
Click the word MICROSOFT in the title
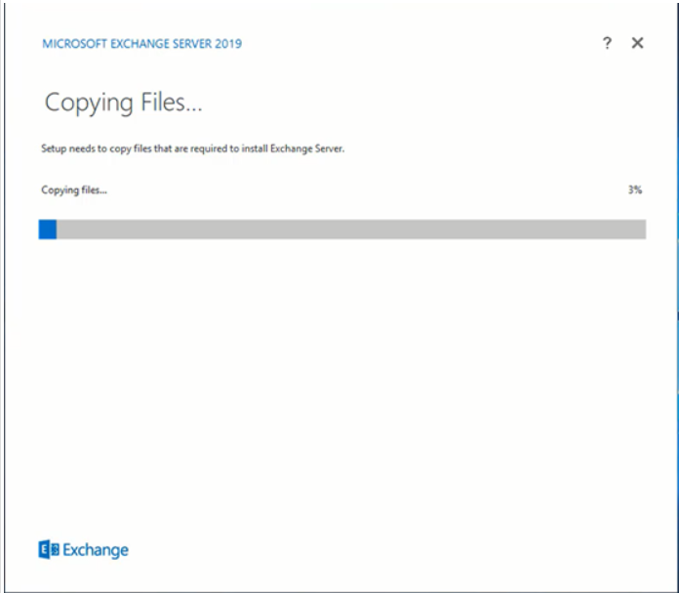click(x=74, y=44)
